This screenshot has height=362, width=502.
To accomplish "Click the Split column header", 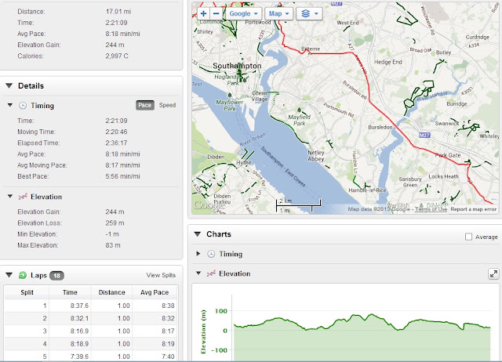I will click(27, 292).
